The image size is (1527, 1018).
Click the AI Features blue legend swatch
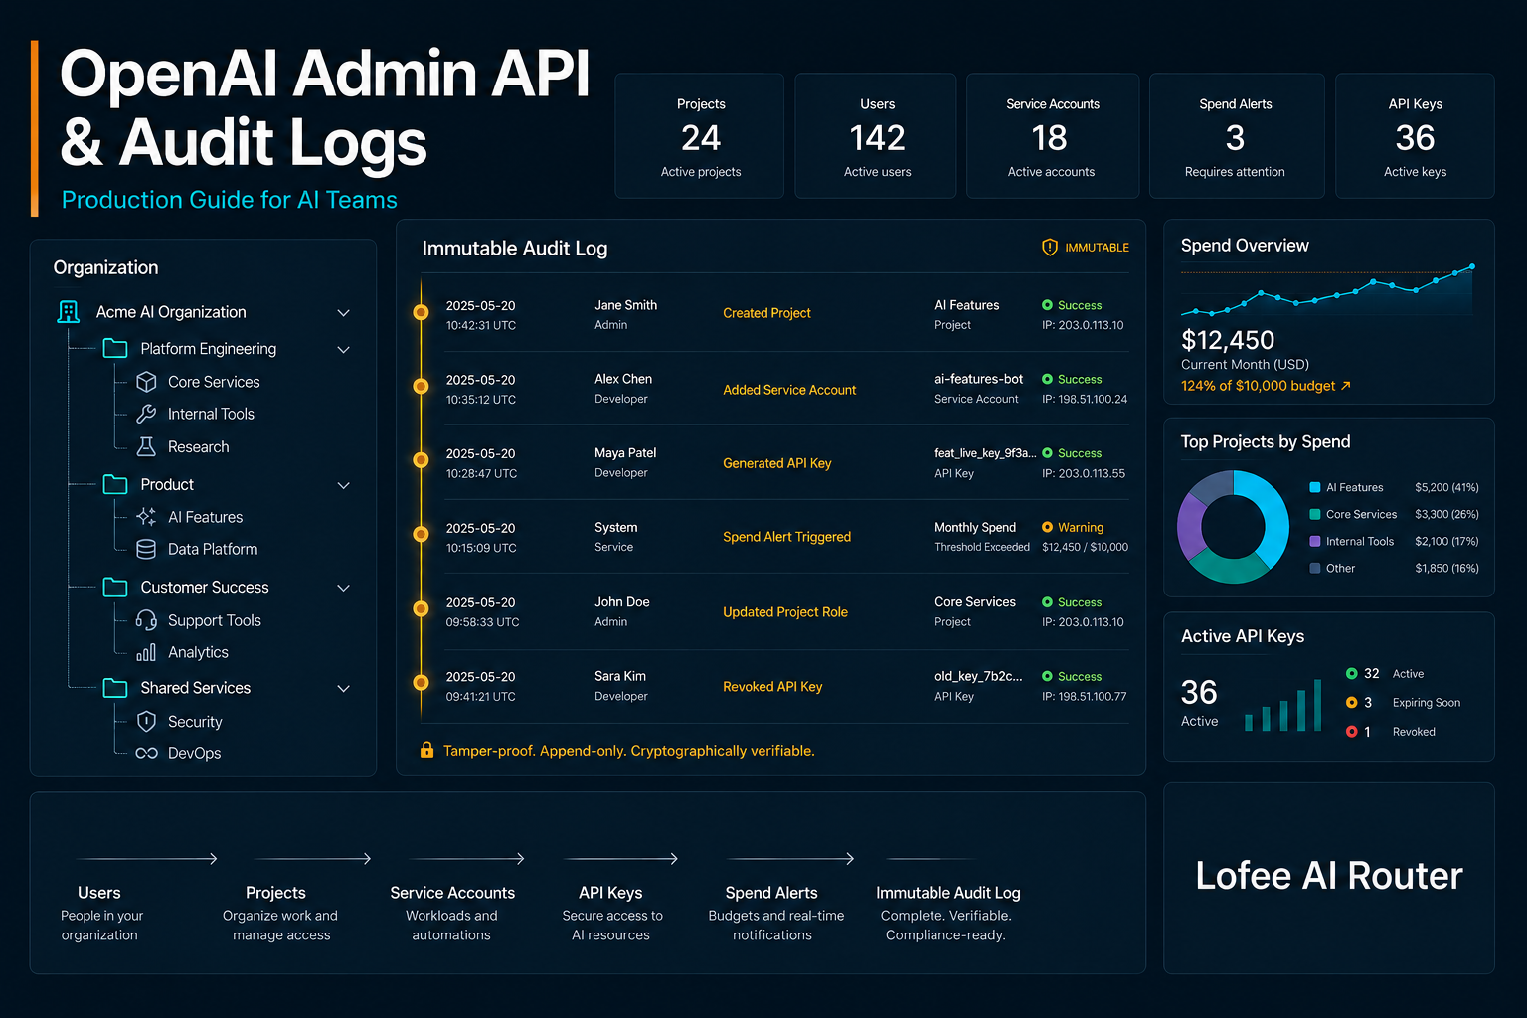[x=1315, y=487]
